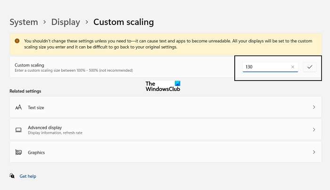Expand the Graphics chevron arrow
The width and height of the screenshot is (330, 190).
coord(314,152)
